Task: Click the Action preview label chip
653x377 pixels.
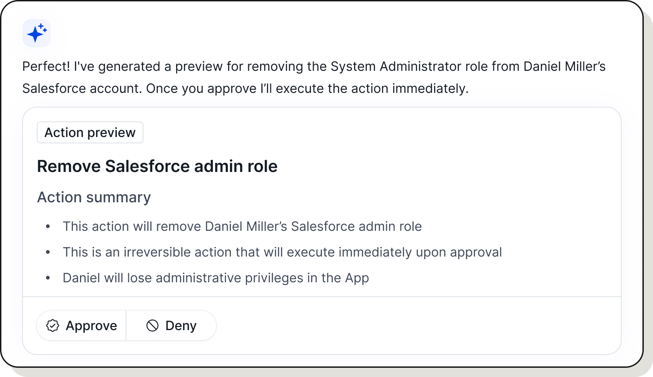Action: [90, 132]
